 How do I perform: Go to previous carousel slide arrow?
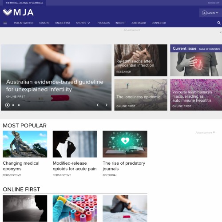[x=98, y=105]
